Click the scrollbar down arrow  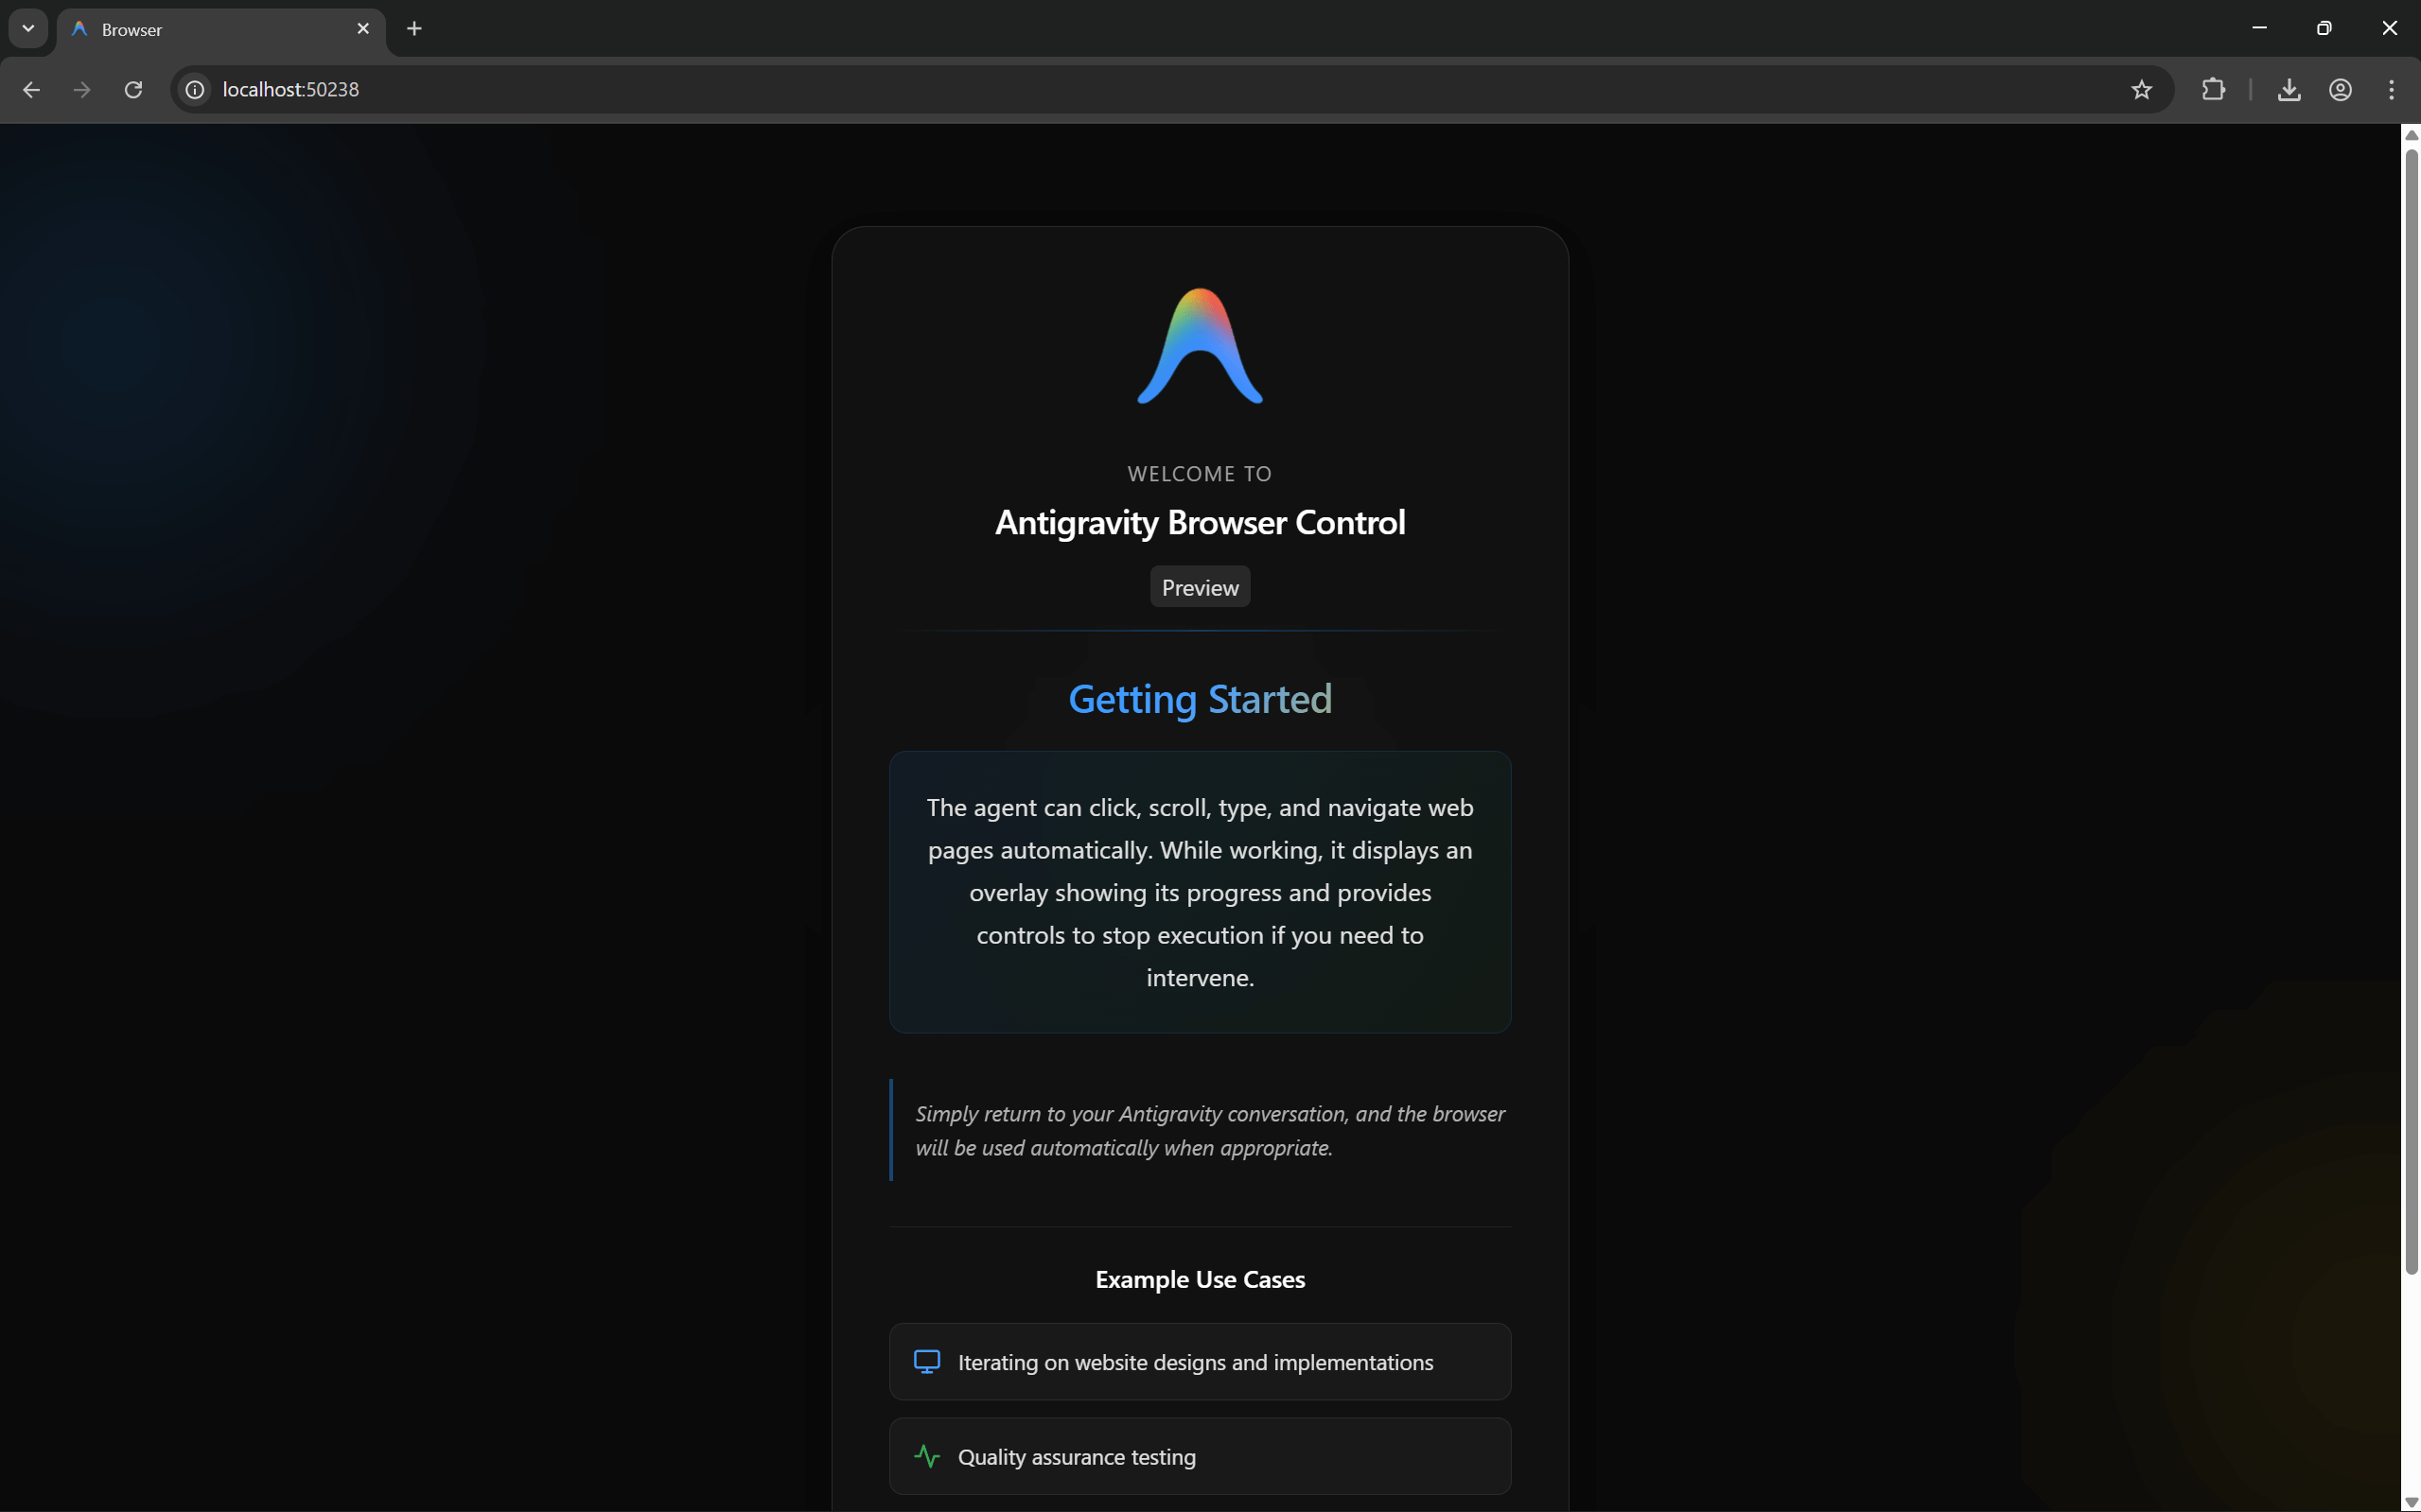pos(2410,1501)
